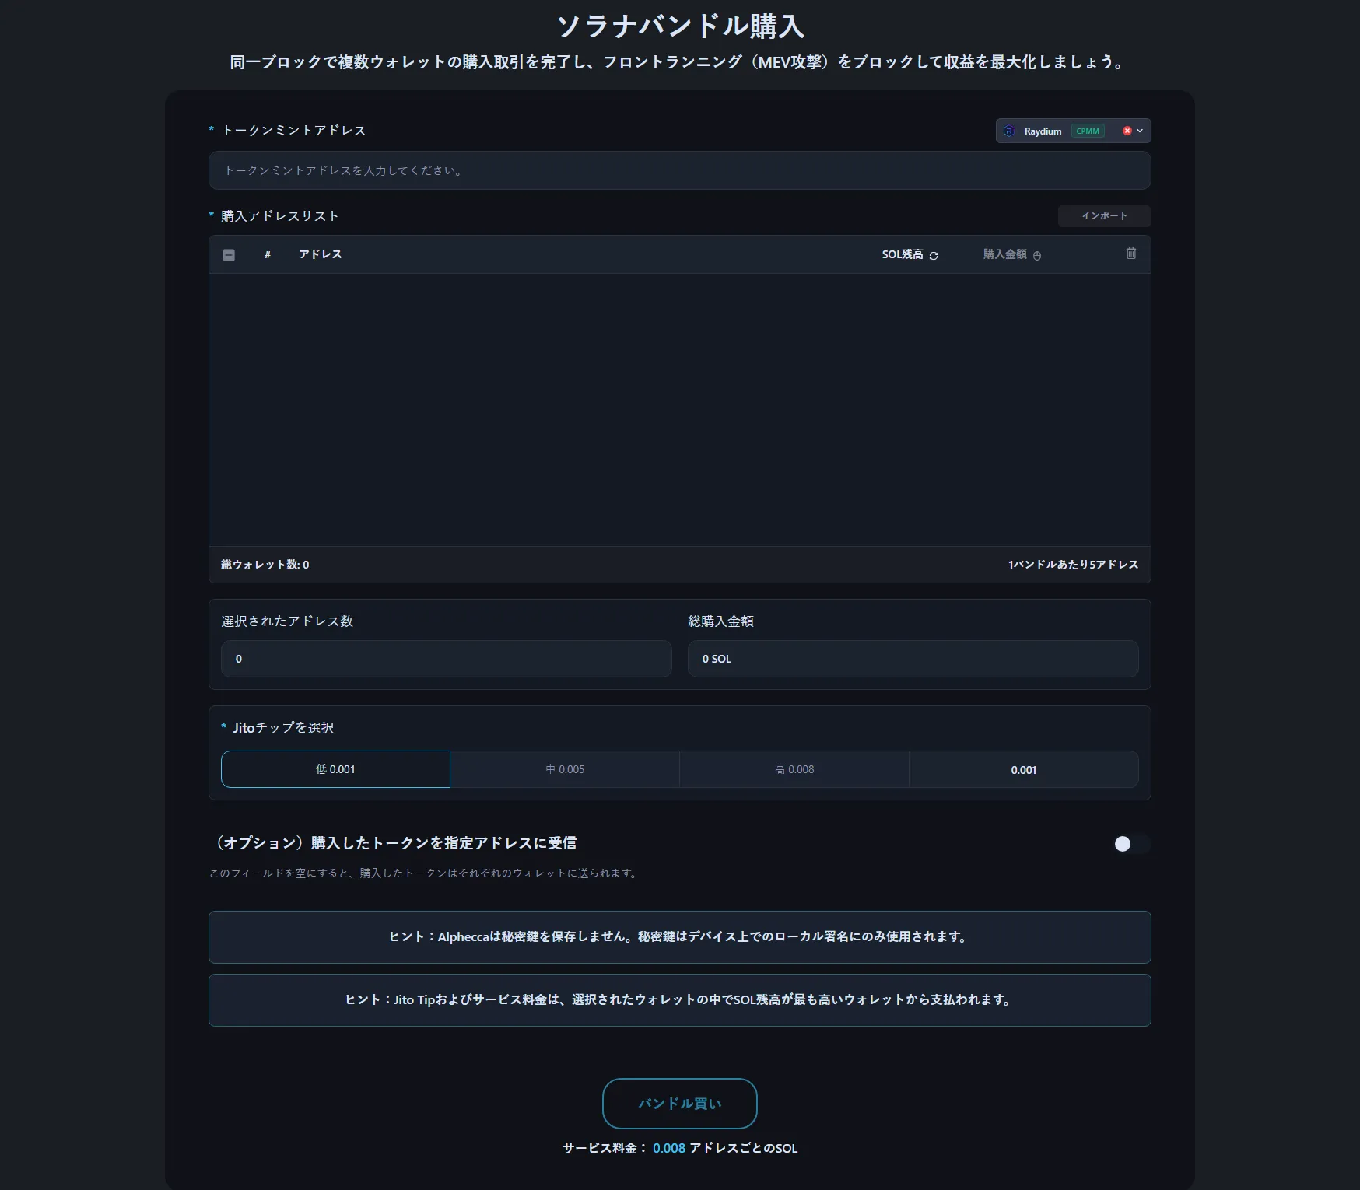Click the red status icon beside Raydium
The height and width of the screenshot is (1190, 1360).
pyautogui.click(x=1127, y=131)
